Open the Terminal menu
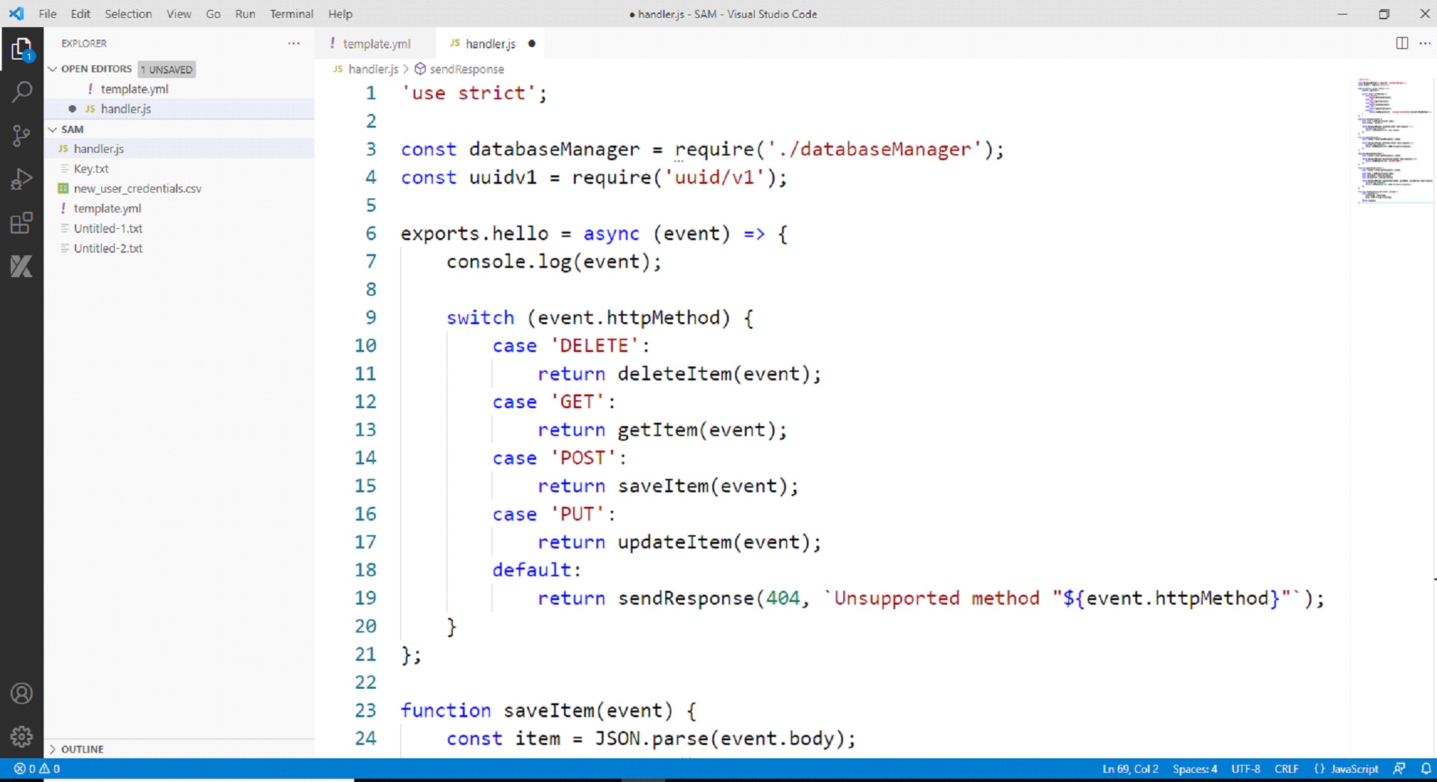 tap(291, 14)
